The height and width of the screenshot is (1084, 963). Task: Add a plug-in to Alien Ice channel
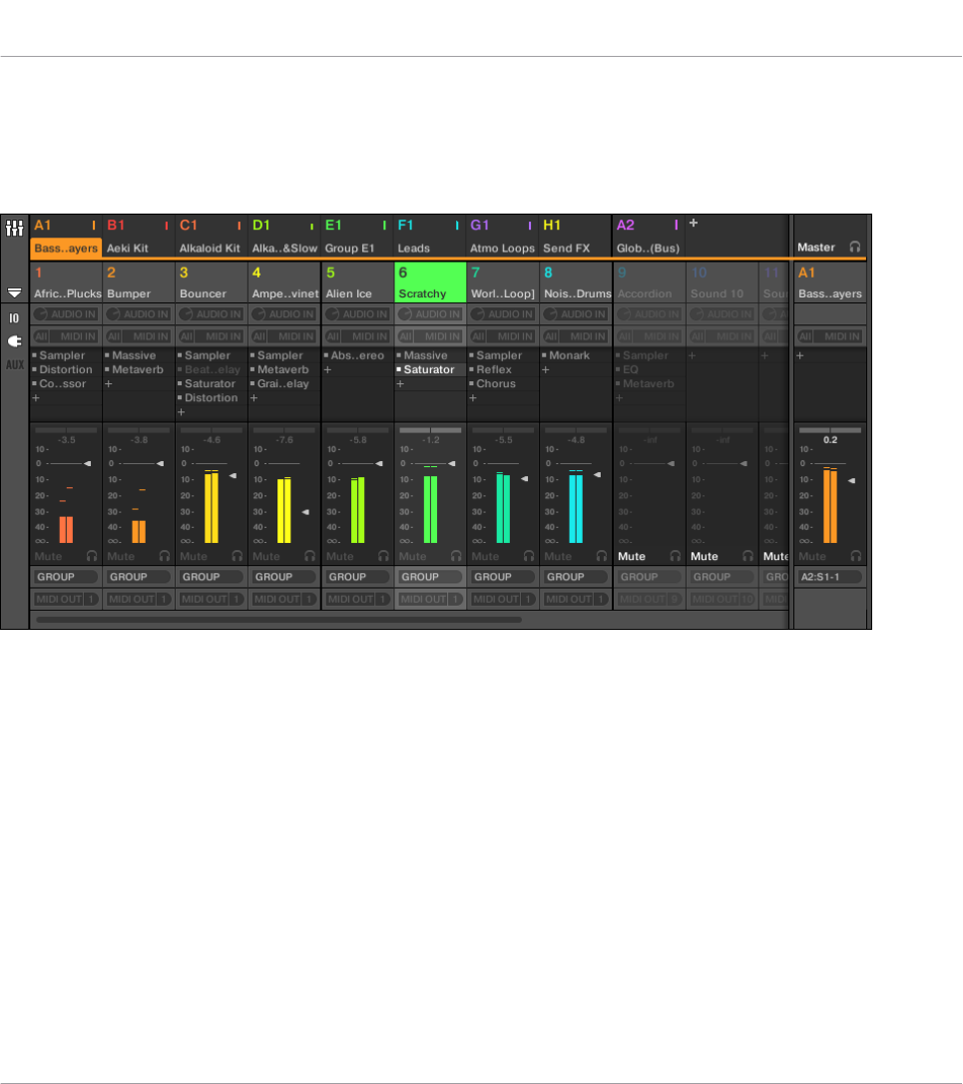[327, 370]
